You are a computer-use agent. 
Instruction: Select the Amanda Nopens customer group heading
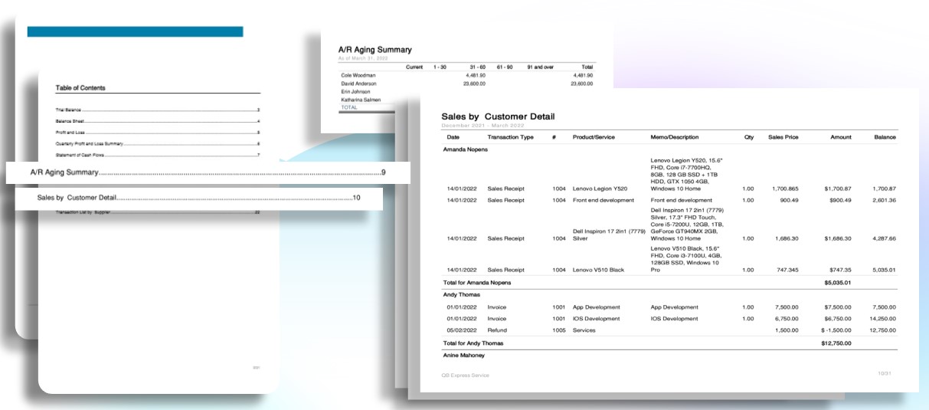click(x=466, y=149)
